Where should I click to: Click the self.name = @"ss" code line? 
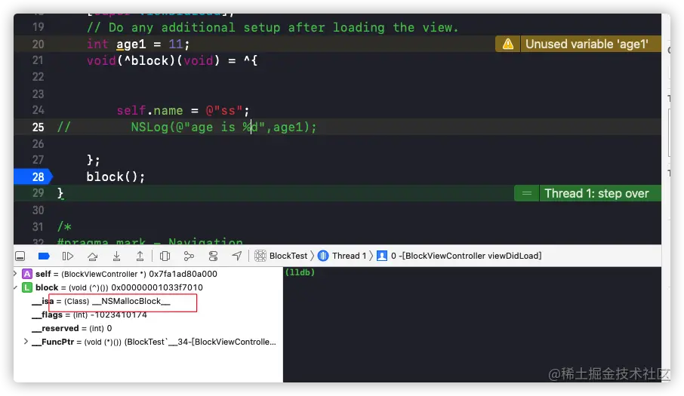(183, 111)
